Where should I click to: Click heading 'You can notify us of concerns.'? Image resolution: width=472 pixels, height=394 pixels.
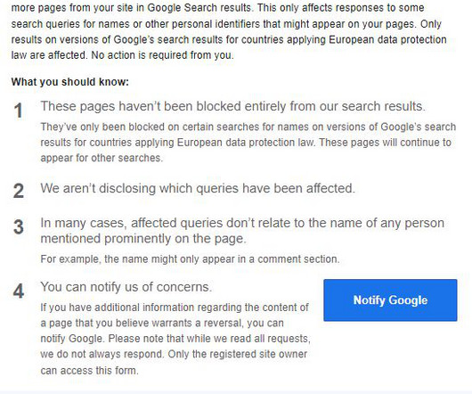pos(126,287)
